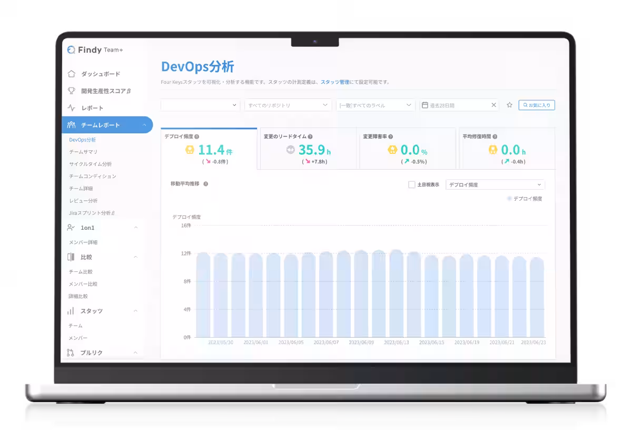Click the dashboard home icon
This screenshot has width=632, height=430.
tap(71, 74)
